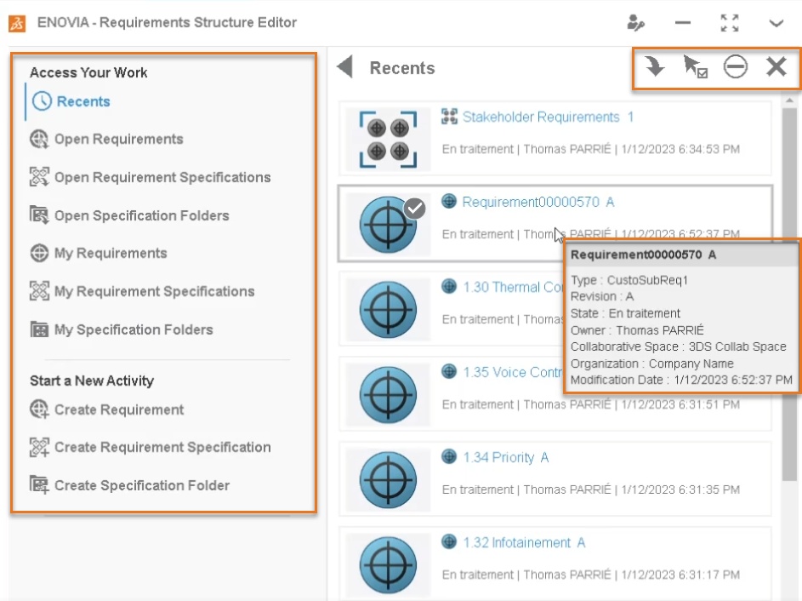Toggle full screen with the expand arrows icon

729,23
